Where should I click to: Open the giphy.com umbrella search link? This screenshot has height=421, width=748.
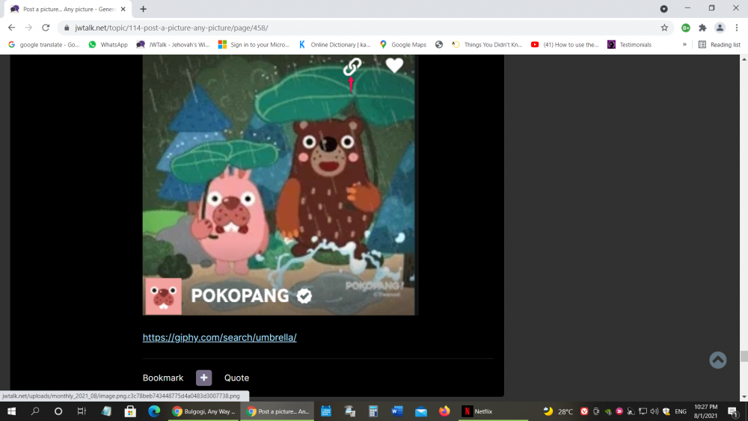coord(220,337)
